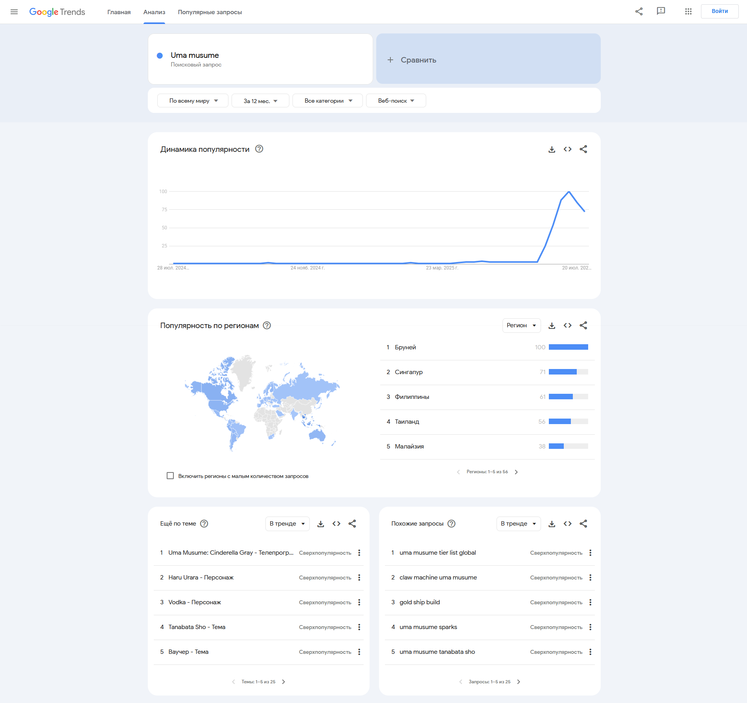Screen dimensions: 747x703
Task: Open more options for Ваучер row
Action: [359, 652]
